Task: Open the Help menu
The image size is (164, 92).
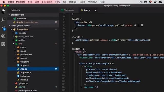Action: coord(102,2)
